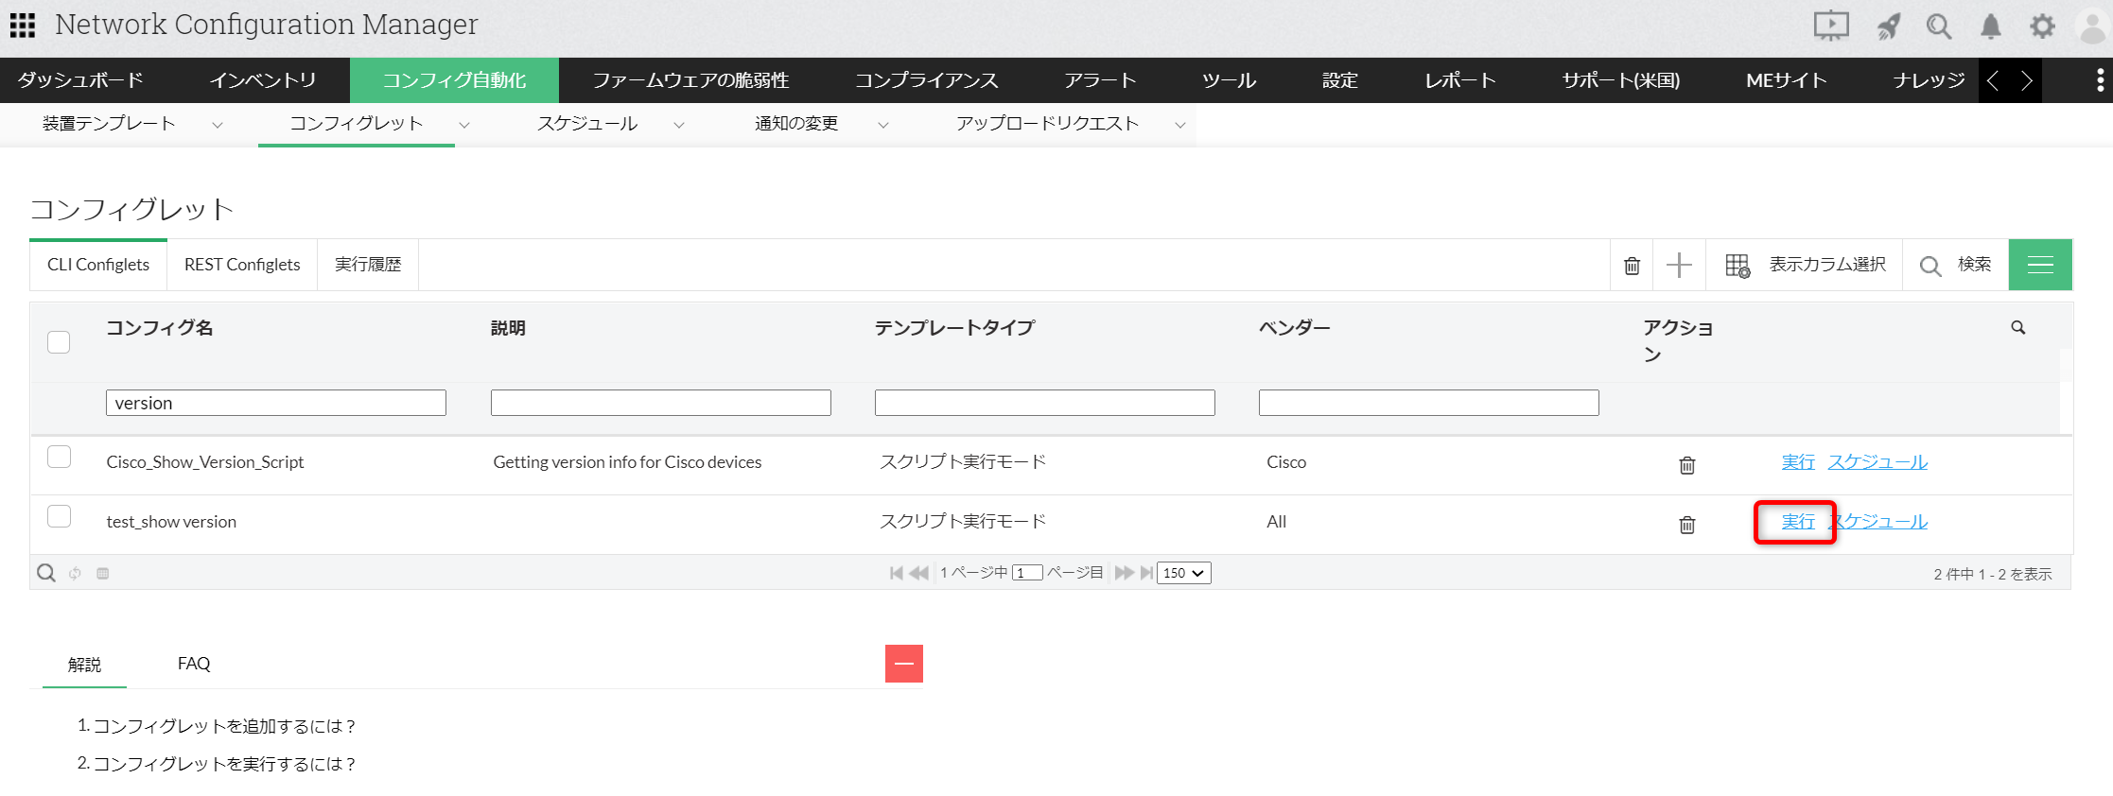2113x796 pixels.
Task: Open the user profile avatar
Action: pos(2093,26)
